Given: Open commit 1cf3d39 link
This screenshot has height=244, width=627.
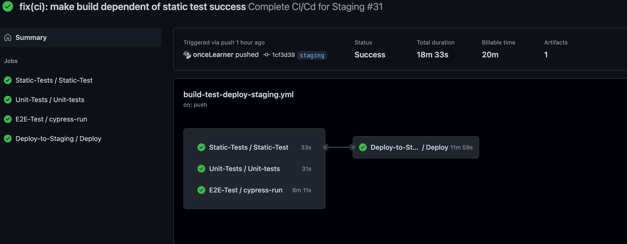Looking at the screenshot, I should click(x=283, y=55).
